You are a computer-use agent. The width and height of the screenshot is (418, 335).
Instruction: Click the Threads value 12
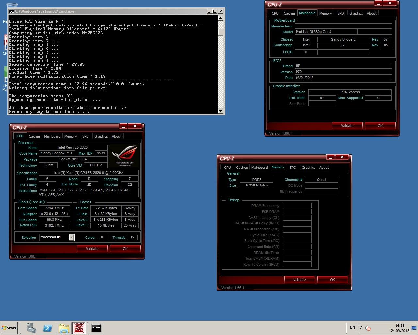[132, 238]
